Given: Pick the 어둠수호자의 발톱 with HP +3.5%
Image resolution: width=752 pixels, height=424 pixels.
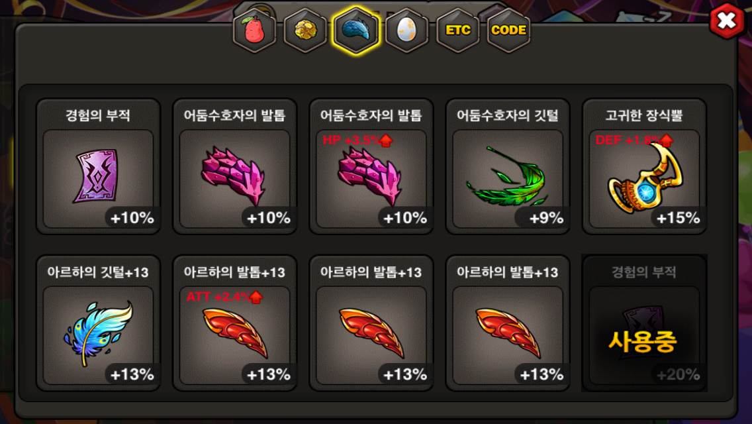Looking at the screenshot, I should coord(371,166).
